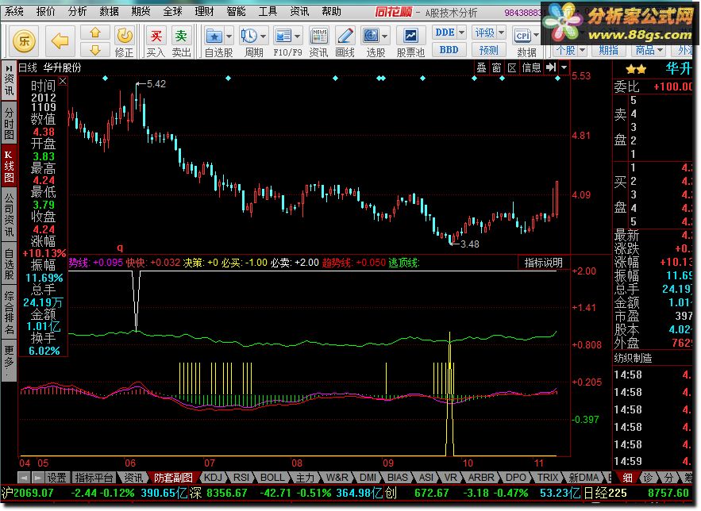The width and height of the screenshot is (701, 511).
Task: Open the 系统 menu
Action: (13, 12)
